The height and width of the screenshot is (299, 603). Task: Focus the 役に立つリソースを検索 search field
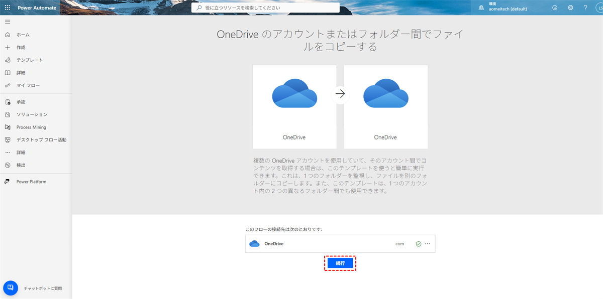click(x=265, y=8)
